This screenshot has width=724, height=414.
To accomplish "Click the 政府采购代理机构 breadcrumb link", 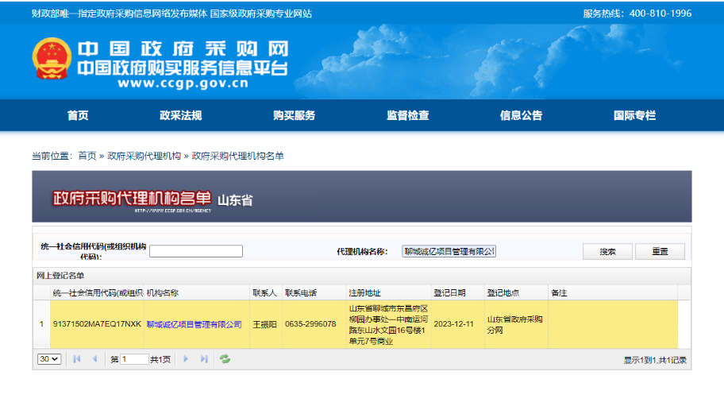I will pyautogui.click(x=144, y=156).
